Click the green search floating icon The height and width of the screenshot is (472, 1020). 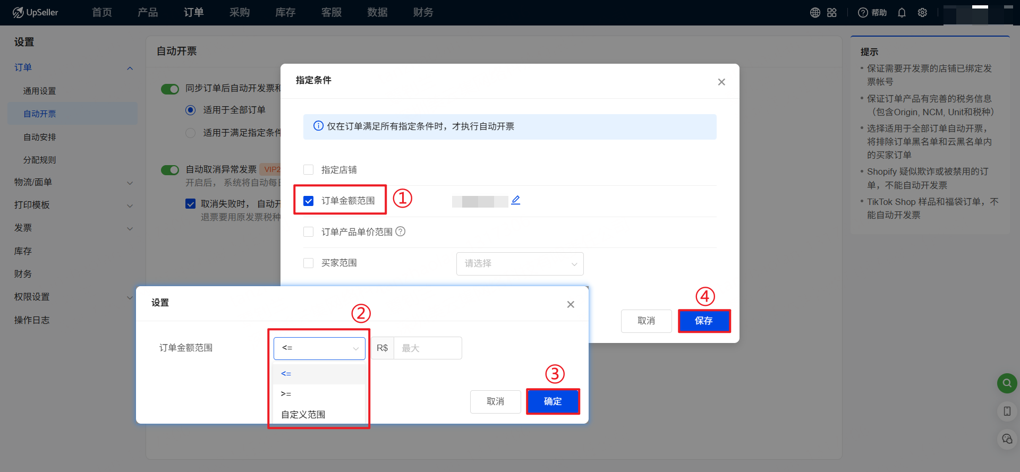tap(1007, 383)
